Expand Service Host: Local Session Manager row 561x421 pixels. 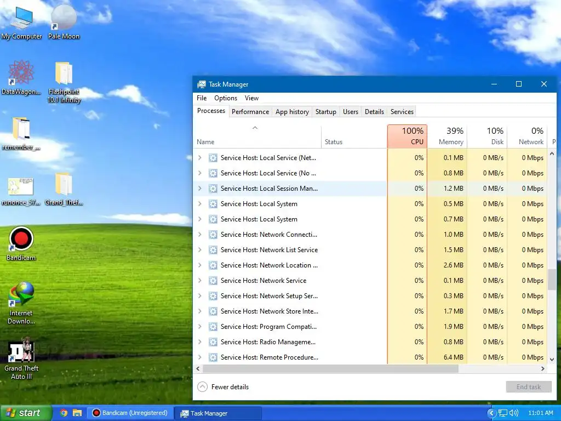pyautogui.click(x=200, y=189)
